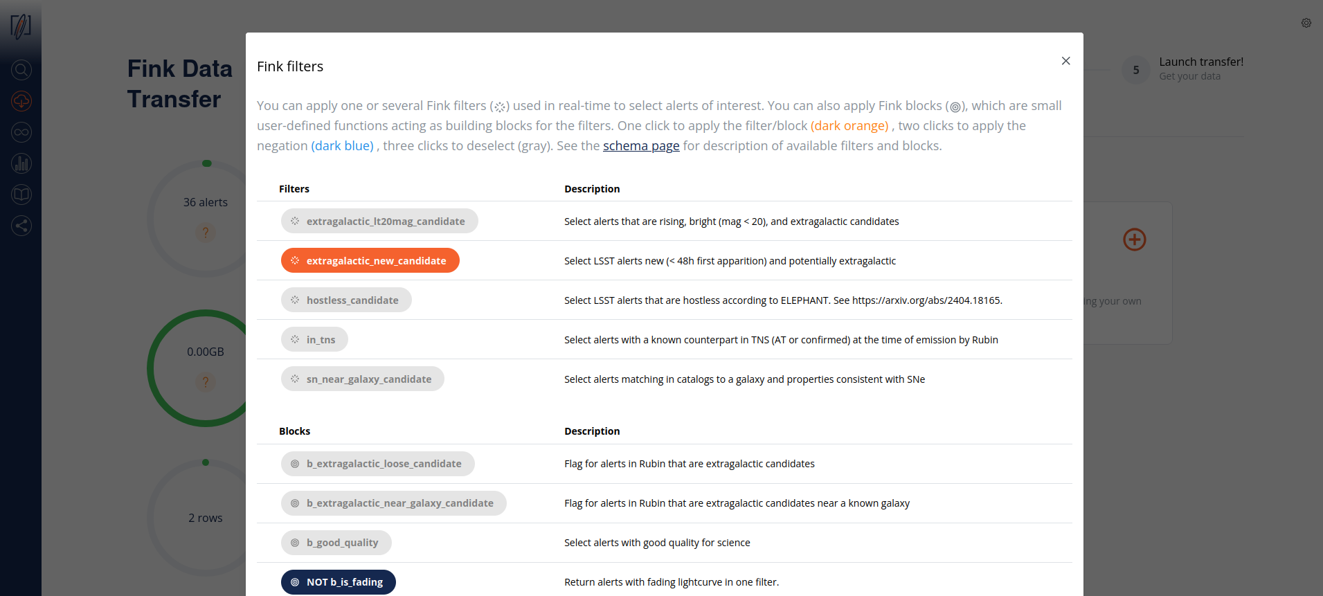Click the orange plus circle icon
The image size is (1323, 596).
click(1134, 240)
